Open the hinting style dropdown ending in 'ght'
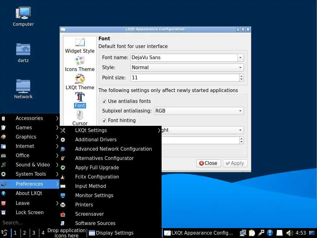The image size is (317, 238). tap(202, 130)
